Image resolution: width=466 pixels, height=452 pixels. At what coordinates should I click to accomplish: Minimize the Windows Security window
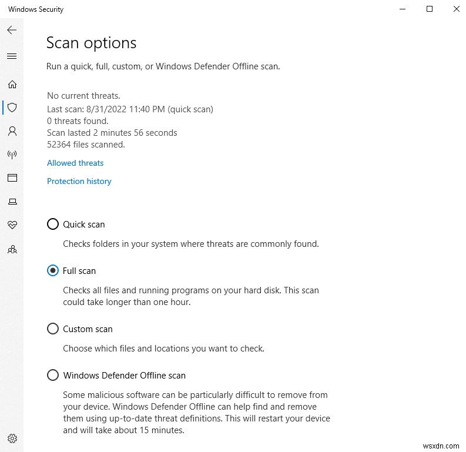tap(403, 9)
